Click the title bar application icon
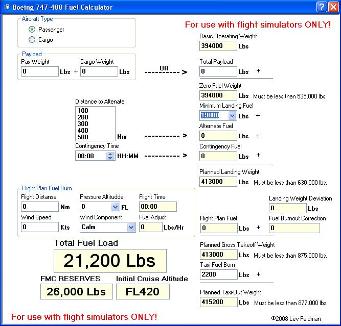341x326 pixels. tap(7, 7)
